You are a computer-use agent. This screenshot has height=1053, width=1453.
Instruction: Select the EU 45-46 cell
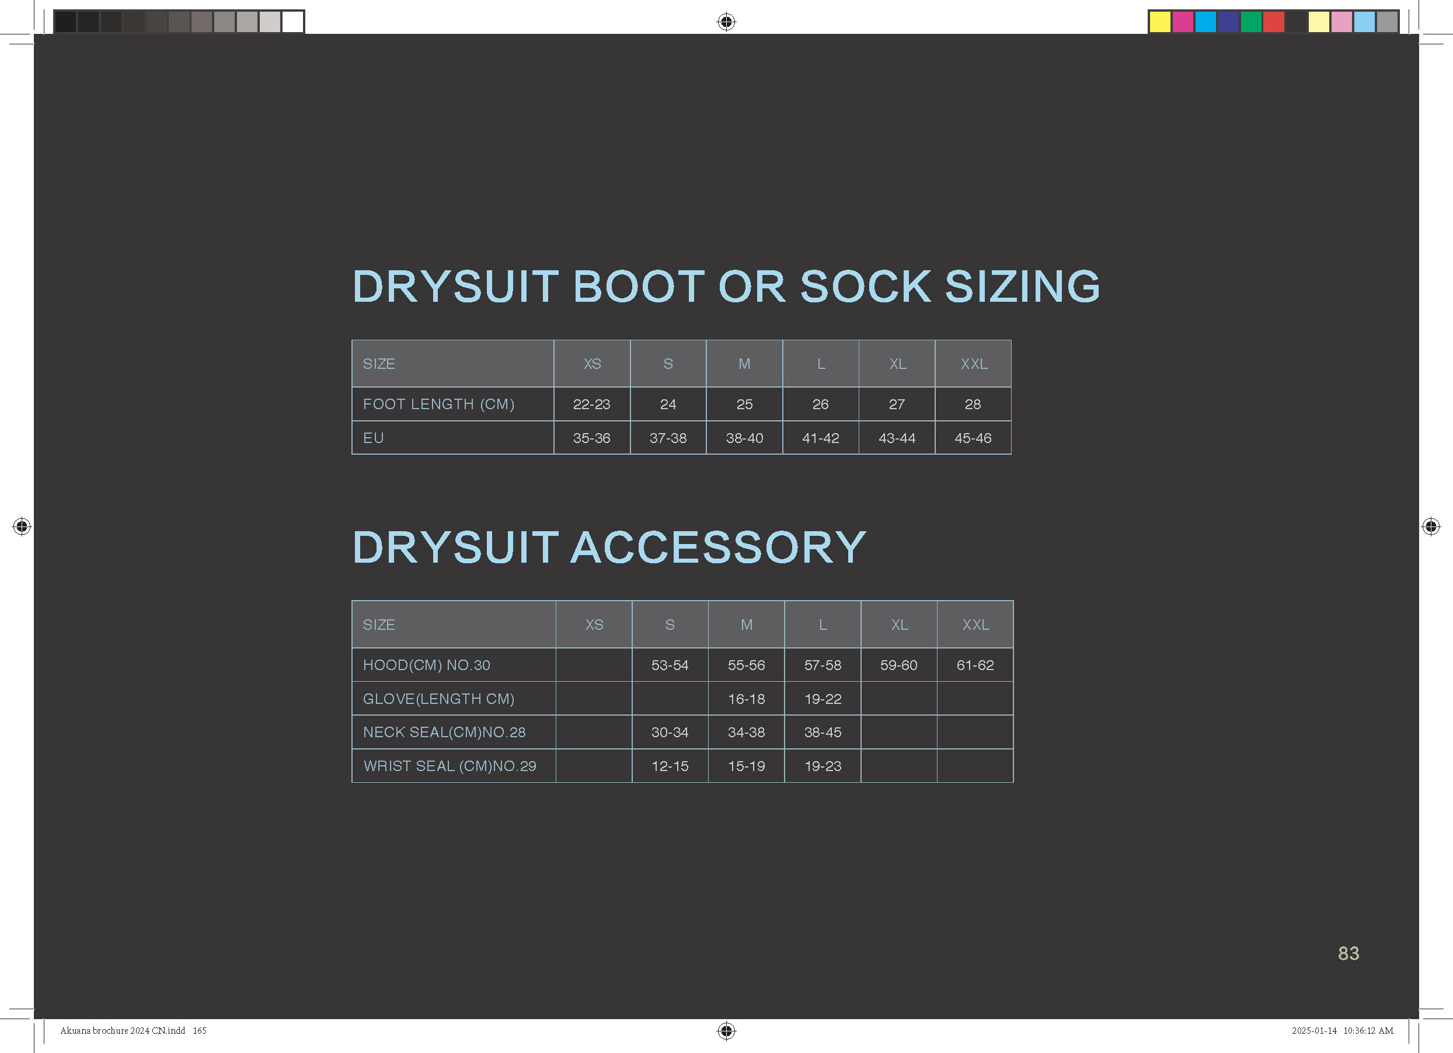coord(973,438)
